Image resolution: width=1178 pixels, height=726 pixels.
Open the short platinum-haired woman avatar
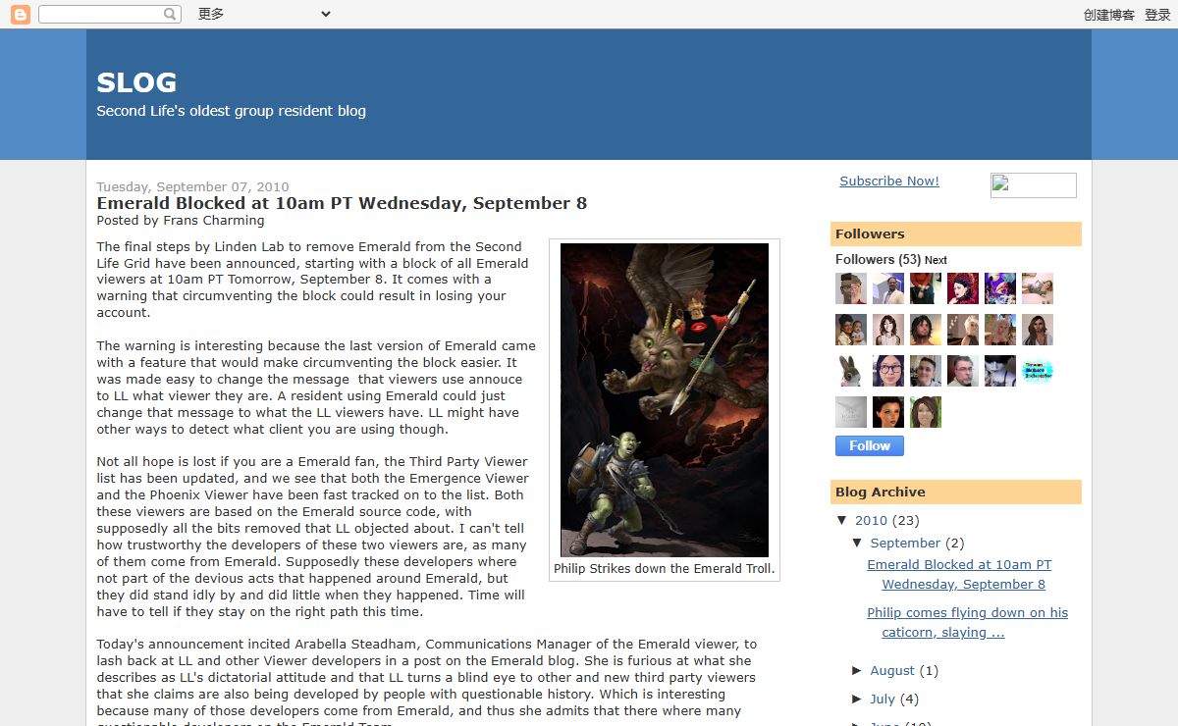pyautogui.click(x=963, y=330)
